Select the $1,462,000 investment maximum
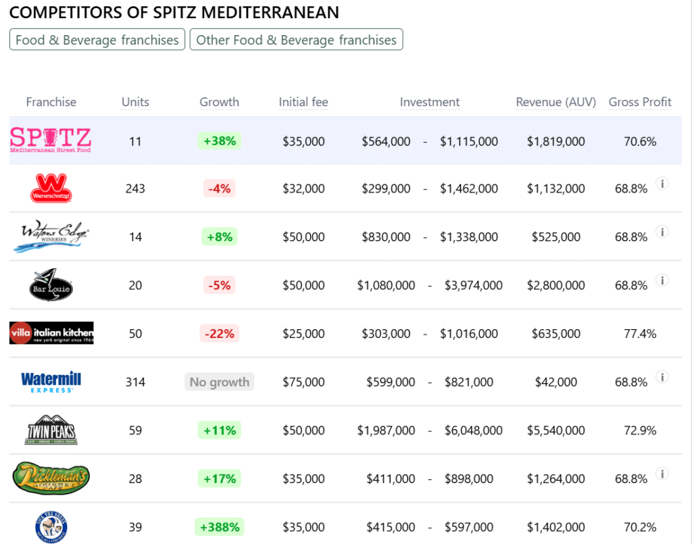 point(469,189)
